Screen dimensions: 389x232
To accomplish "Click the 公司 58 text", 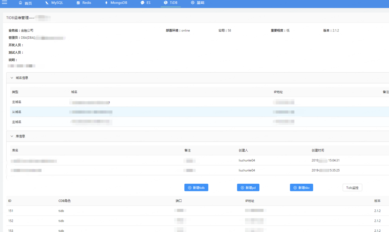I will click(x=225, y=31).
